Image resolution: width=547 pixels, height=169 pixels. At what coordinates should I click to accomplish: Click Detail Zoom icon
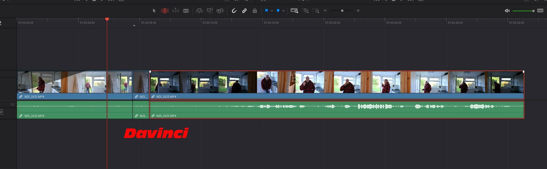click(x=305, y=11)
